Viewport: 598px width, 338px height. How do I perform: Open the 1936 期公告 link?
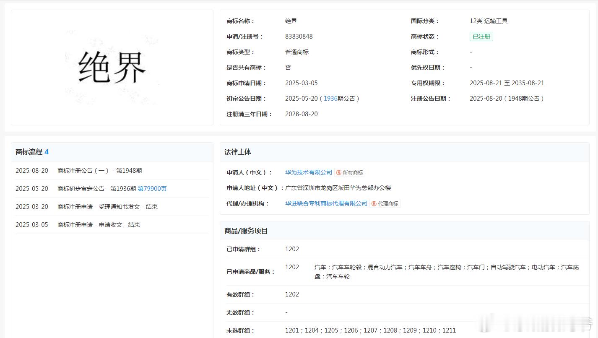[330, 99]
